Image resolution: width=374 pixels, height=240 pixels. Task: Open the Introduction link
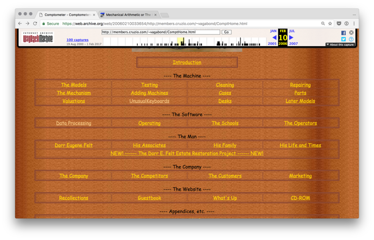[x=187, y=62]
